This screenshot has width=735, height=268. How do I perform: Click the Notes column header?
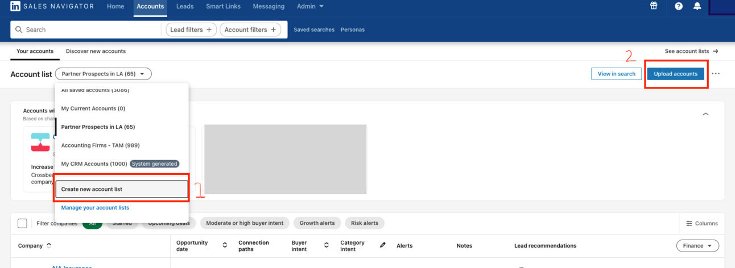click(464, 246)
